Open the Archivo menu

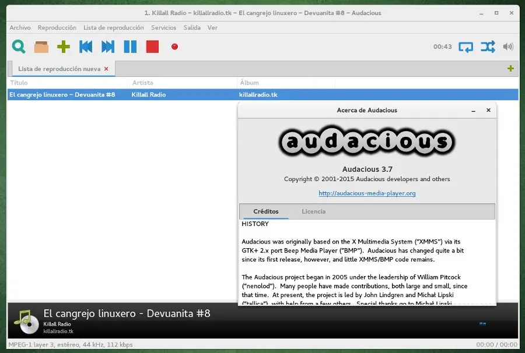pos(20,28)
